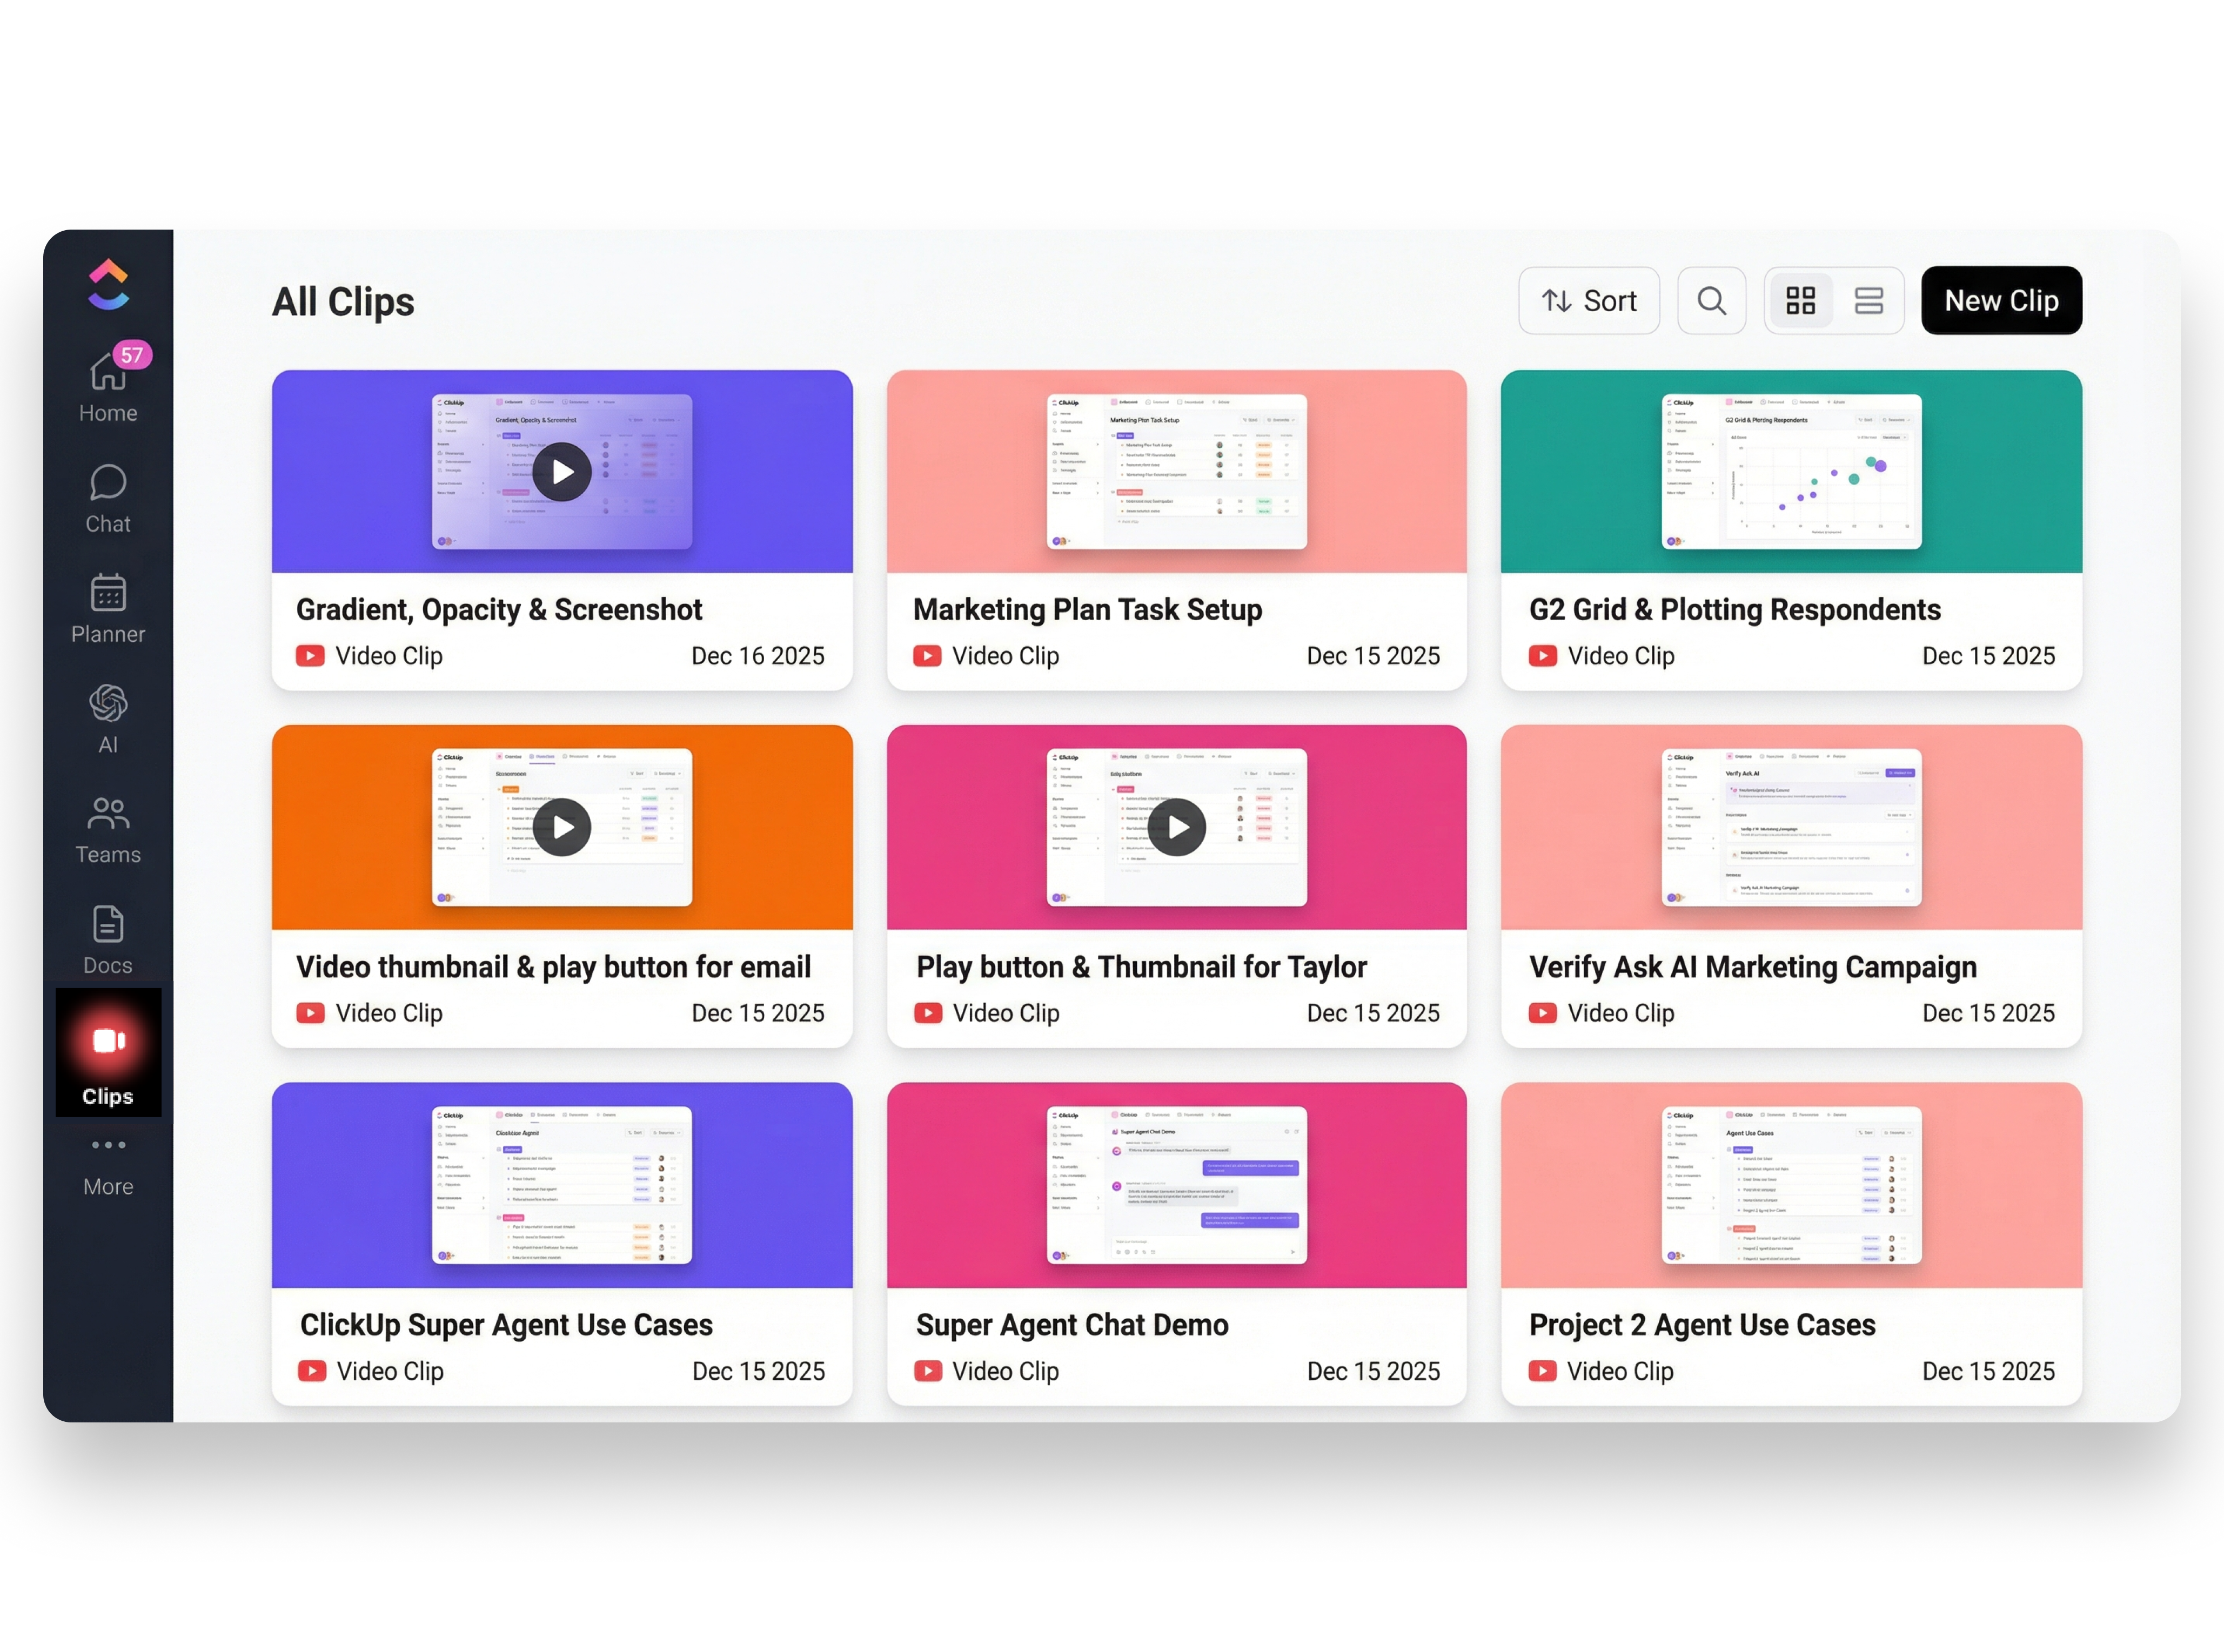The height and width of the screenshot is (1652, 2224).
Task: Open the AI sidebar item
Action: click(108, 705)
